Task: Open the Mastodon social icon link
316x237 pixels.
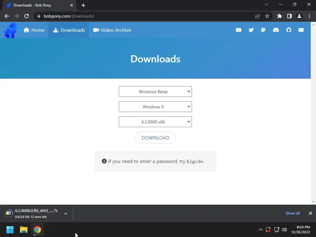Action: click(263, 30)
